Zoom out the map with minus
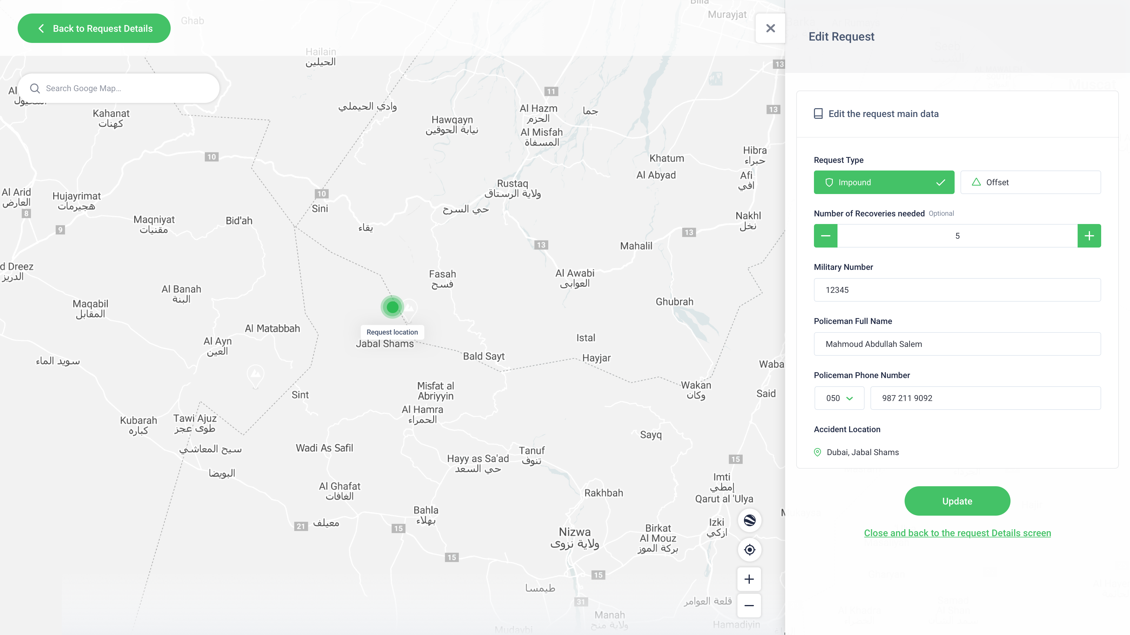The width and height of the screenshot is (1130, 635). (749, 606)
